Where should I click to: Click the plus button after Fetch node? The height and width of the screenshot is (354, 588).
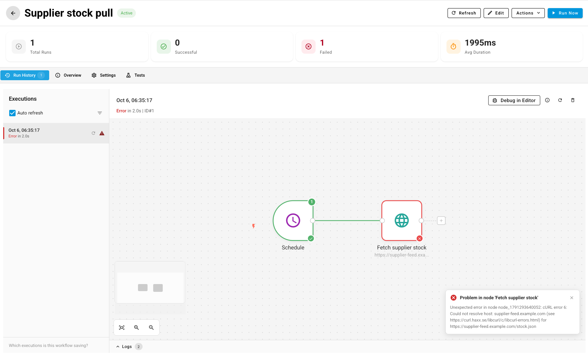pos(441,221)
